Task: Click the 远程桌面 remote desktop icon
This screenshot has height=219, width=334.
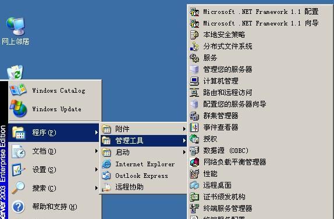Action: [x=194, y=185]
